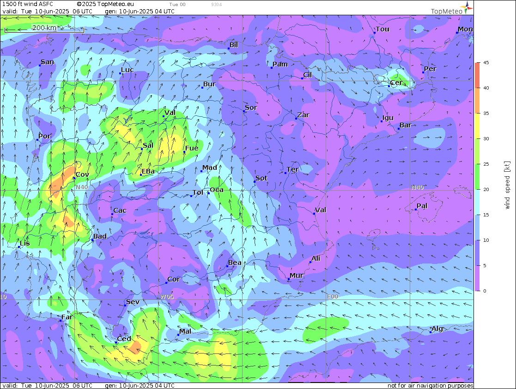The height and width of the screenshot is (389, 516).
Task: Click the 'Bar' city label
Action: pyautogui.click(x=406, y=125)
